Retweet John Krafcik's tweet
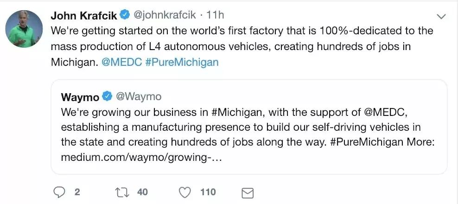This screenshot has height=204, width=458. click(x=121, y=192)
